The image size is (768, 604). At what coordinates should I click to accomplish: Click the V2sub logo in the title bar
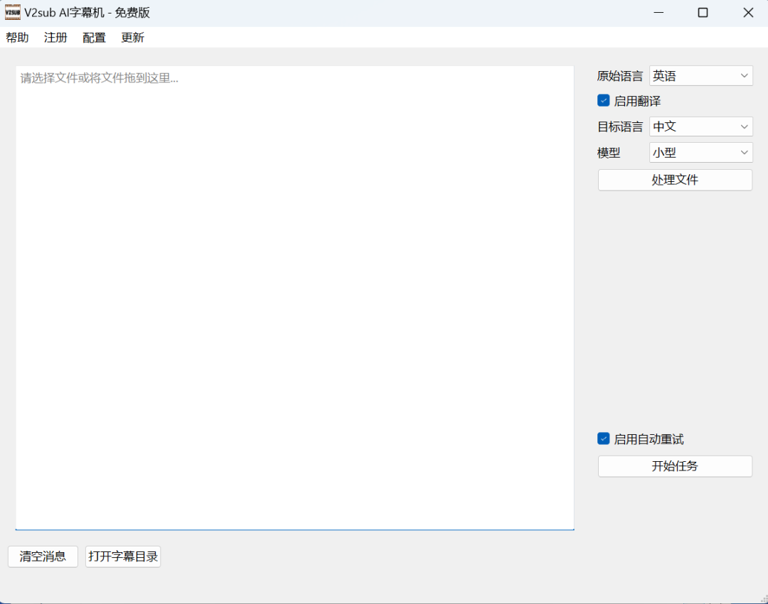12,12
